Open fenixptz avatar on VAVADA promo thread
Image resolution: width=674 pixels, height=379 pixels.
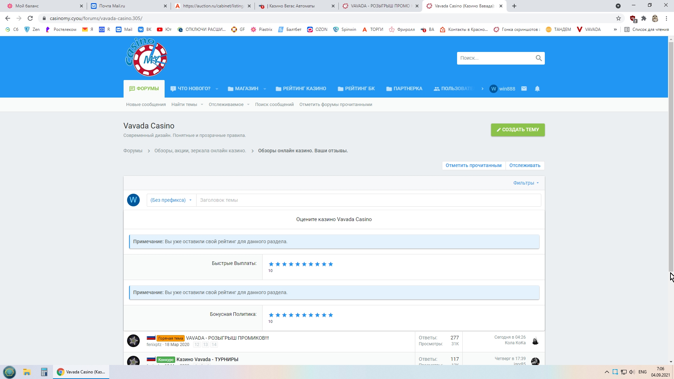tap(133, 341)
